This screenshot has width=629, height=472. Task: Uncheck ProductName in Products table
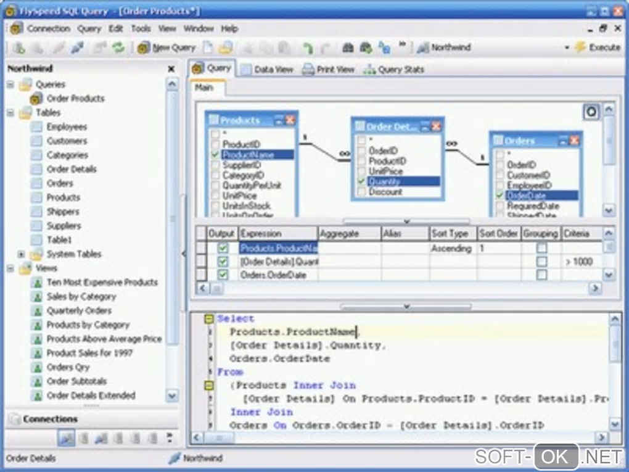point(215,154)
